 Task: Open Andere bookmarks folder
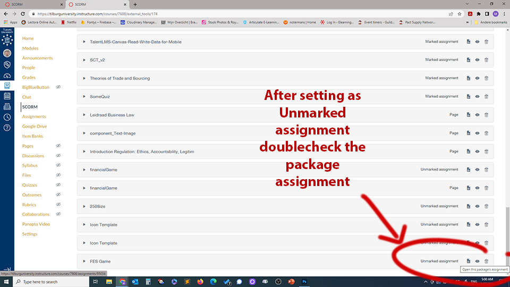pyautogui.click(x=490, y=22)
